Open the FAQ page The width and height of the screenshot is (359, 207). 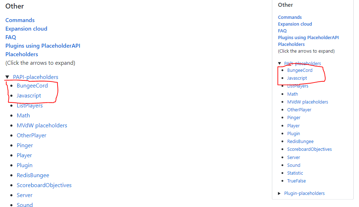10,37
